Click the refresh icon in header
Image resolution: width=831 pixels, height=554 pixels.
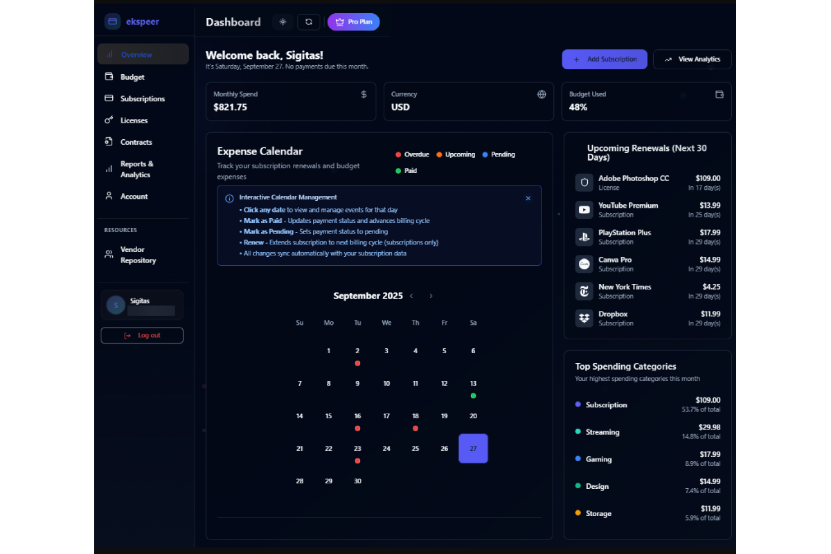pyautogui.click(x=309, y=22)
